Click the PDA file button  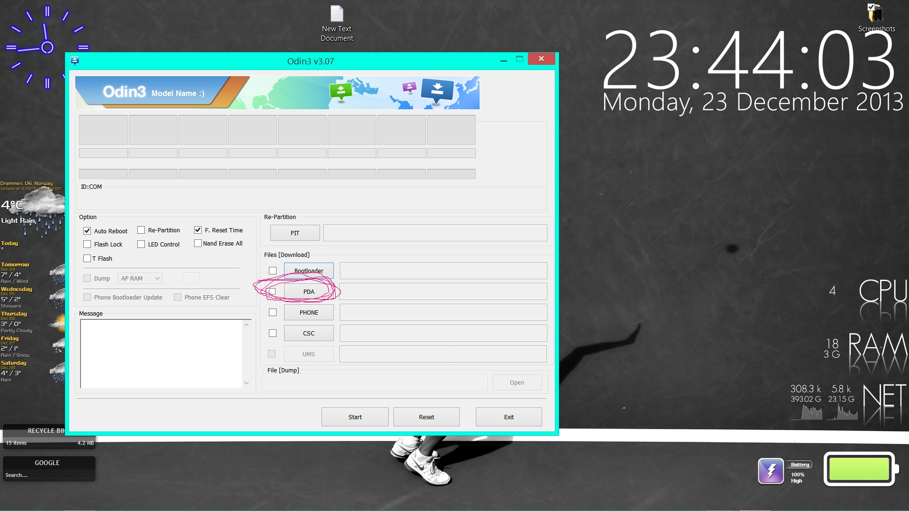click(x=309, y=291)
